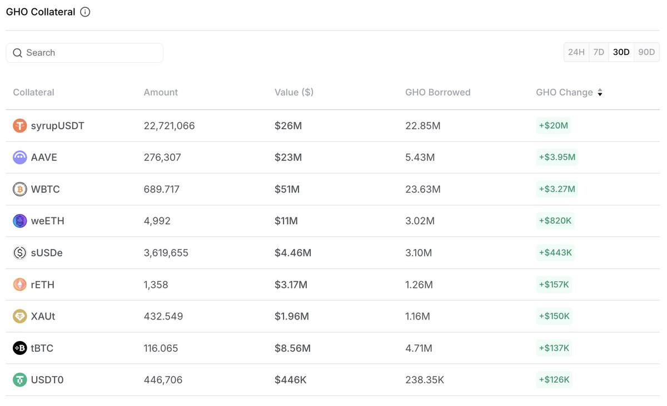Screen dimensions: 667x406
Task: Click the $446K value cell
Action: 291,380
